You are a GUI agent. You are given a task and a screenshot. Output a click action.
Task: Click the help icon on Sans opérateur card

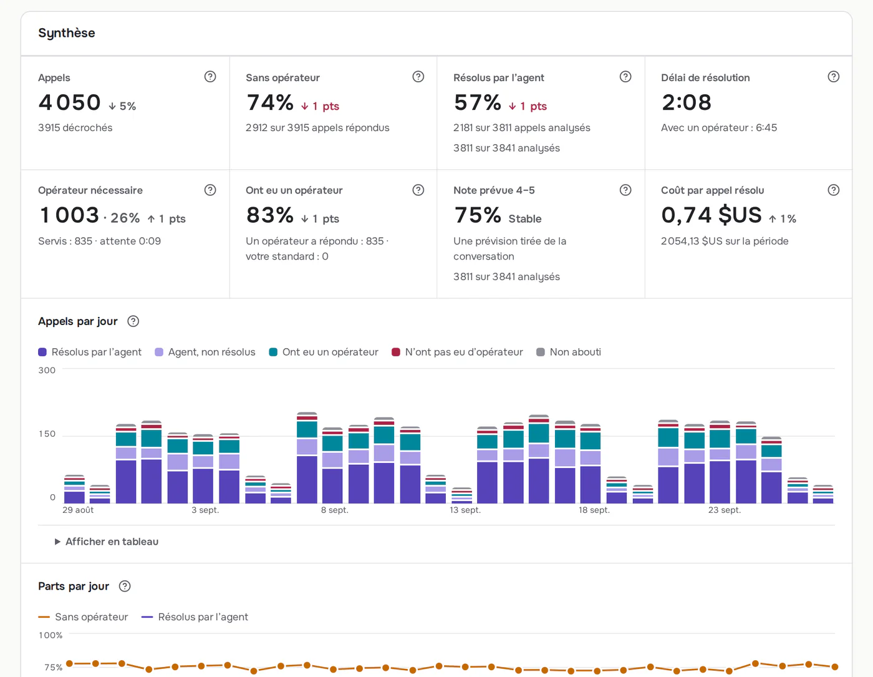click(x=418, y=77)
